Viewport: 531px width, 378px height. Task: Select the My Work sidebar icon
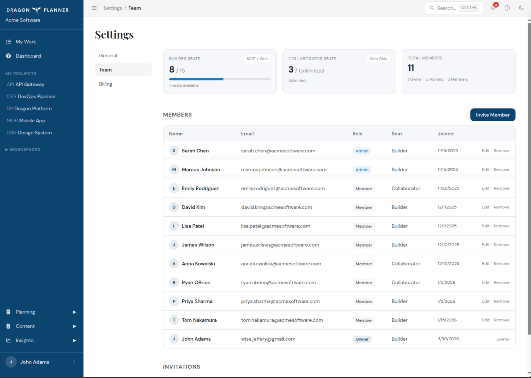click(9, 42)
